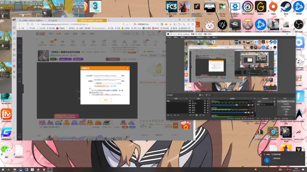The height and width of the screenshot is (172, 307).
Task: Toggle lock on top OBS source
Action: [208, 101]
